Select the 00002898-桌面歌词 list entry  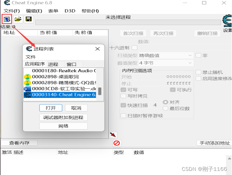[x=60, y=77]
